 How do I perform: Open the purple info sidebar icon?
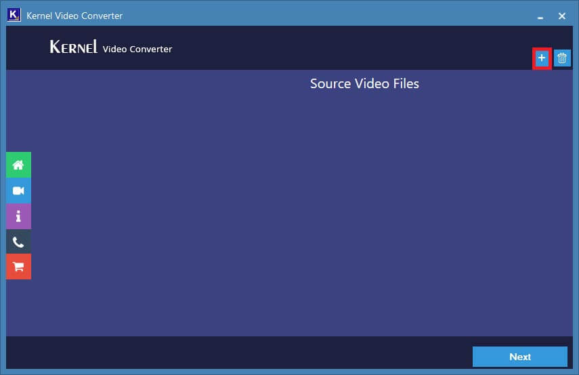(x=18, y=216)
